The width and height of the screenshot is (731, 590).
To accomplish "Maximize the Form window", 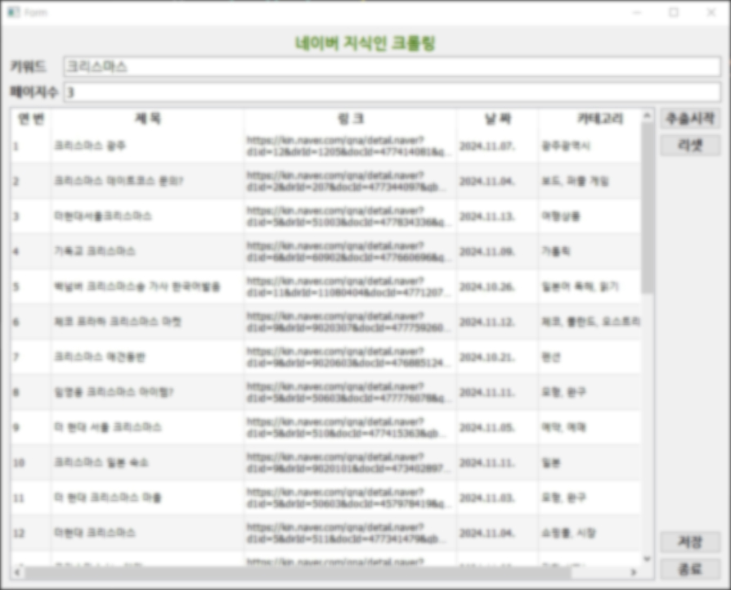I will (x=674, y=12).
